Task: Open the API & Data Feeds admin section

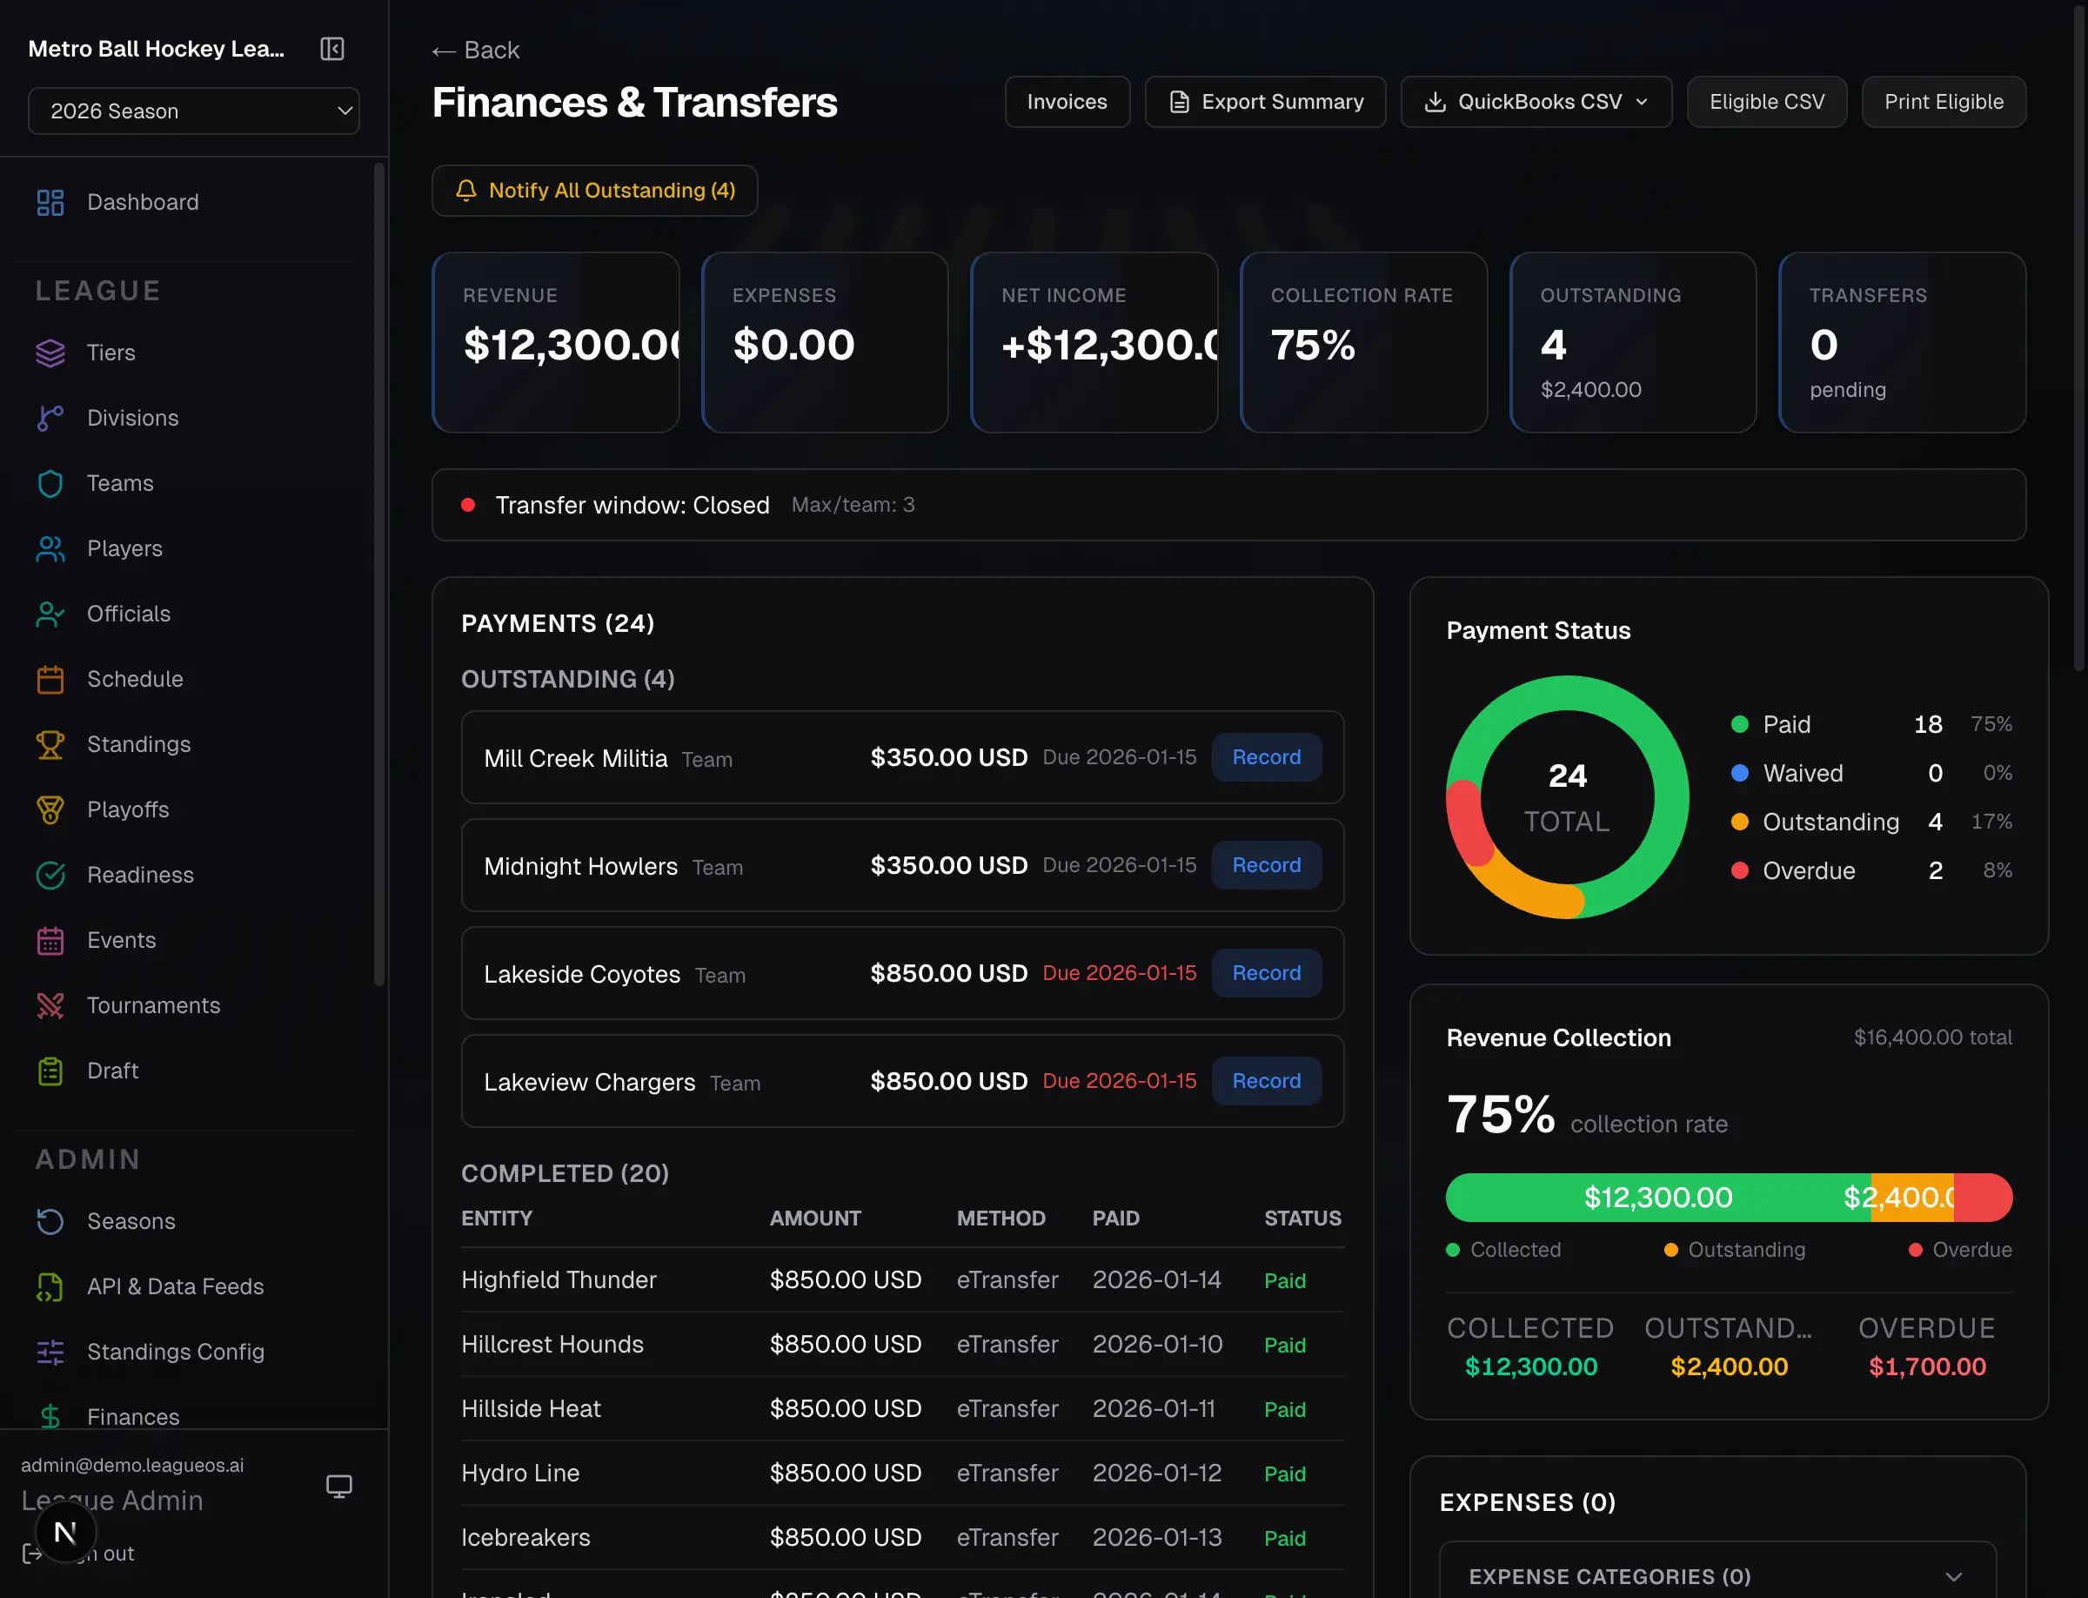Action: pyautogui.click(x=175, y=1286)
